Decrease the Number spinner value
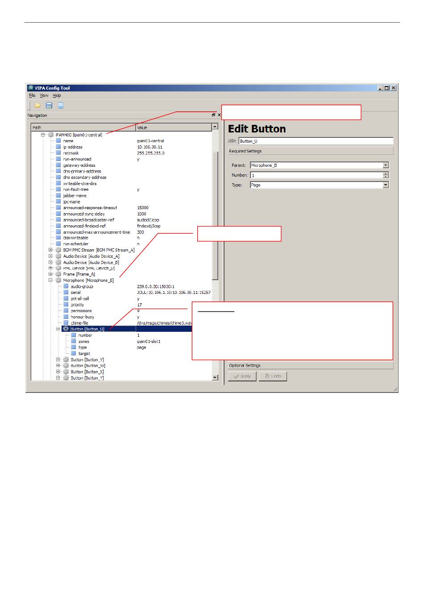 [x=386, y=177]
